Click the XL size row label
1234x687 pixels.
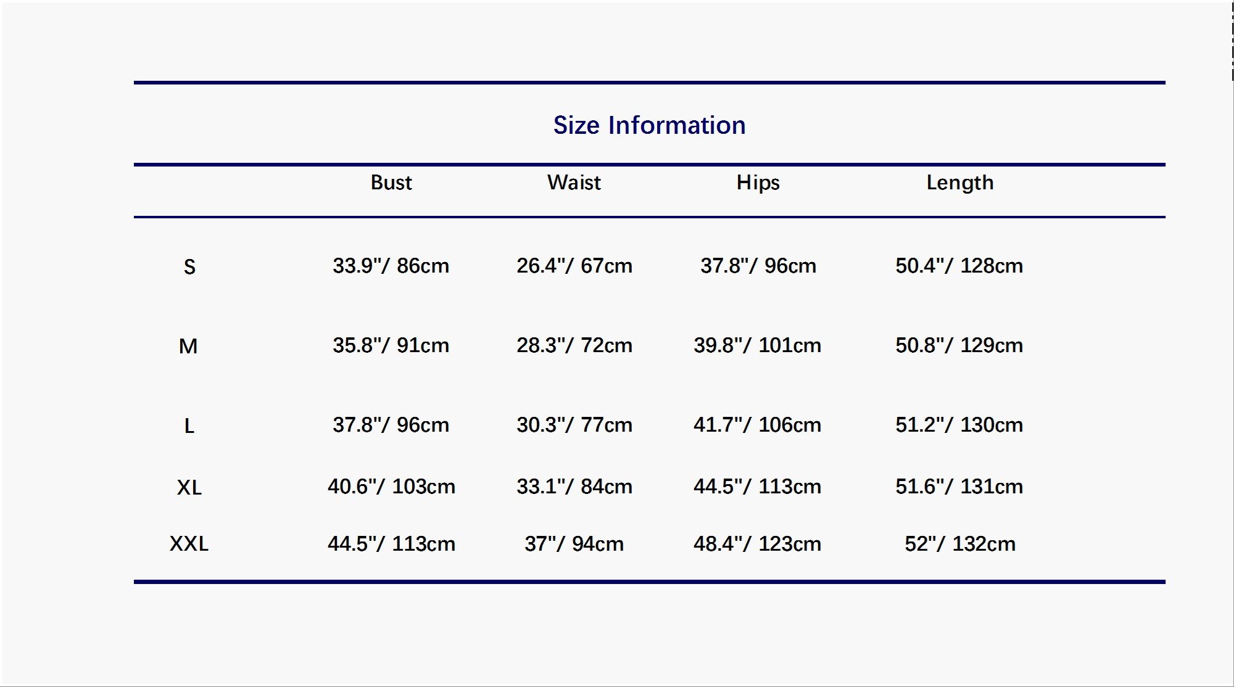tap(189, 488)
